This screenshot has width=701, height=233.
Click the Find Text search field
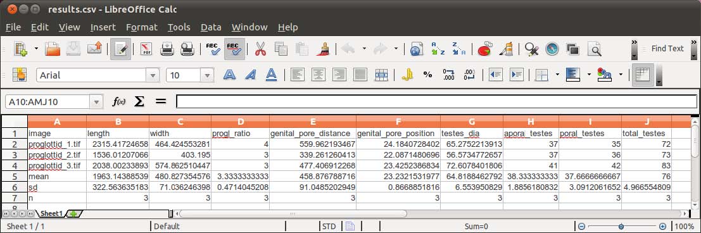(x=667, y=48)
